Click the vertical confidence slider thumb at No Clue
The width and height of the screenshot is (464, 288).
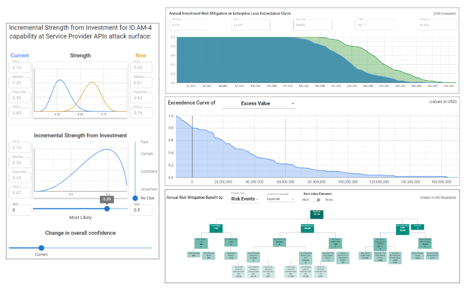[135, 198]
